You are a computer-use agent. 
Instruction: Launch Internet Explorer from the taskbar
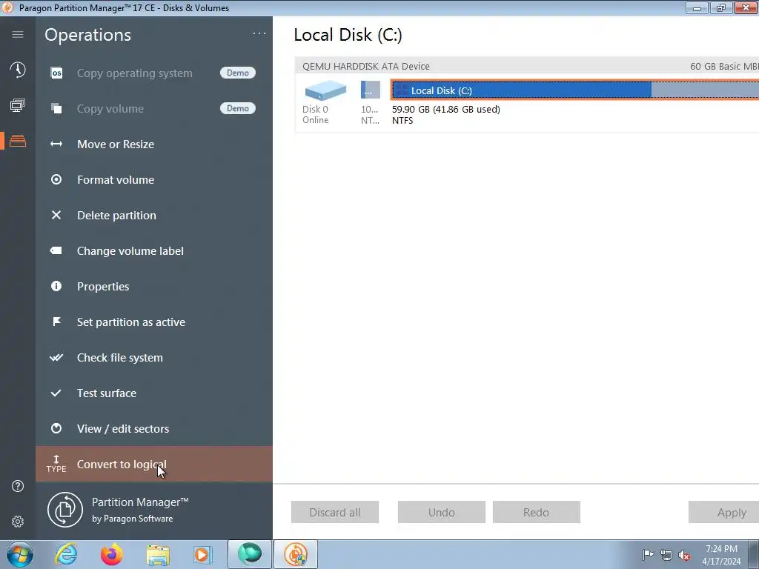click(66, 554)
